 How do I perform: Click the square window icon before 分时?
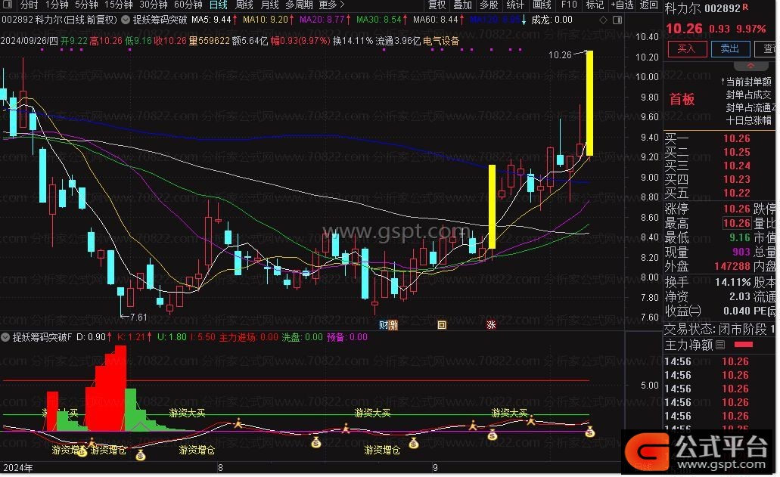7,5
